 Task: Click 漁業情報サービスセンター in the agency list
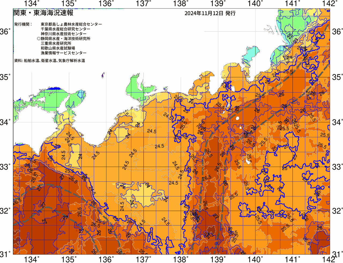[x=64, y=53]
